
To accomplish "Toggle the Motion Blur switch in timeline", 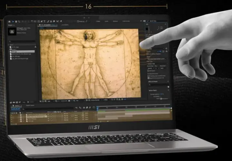I will click(x=90, y=108).
